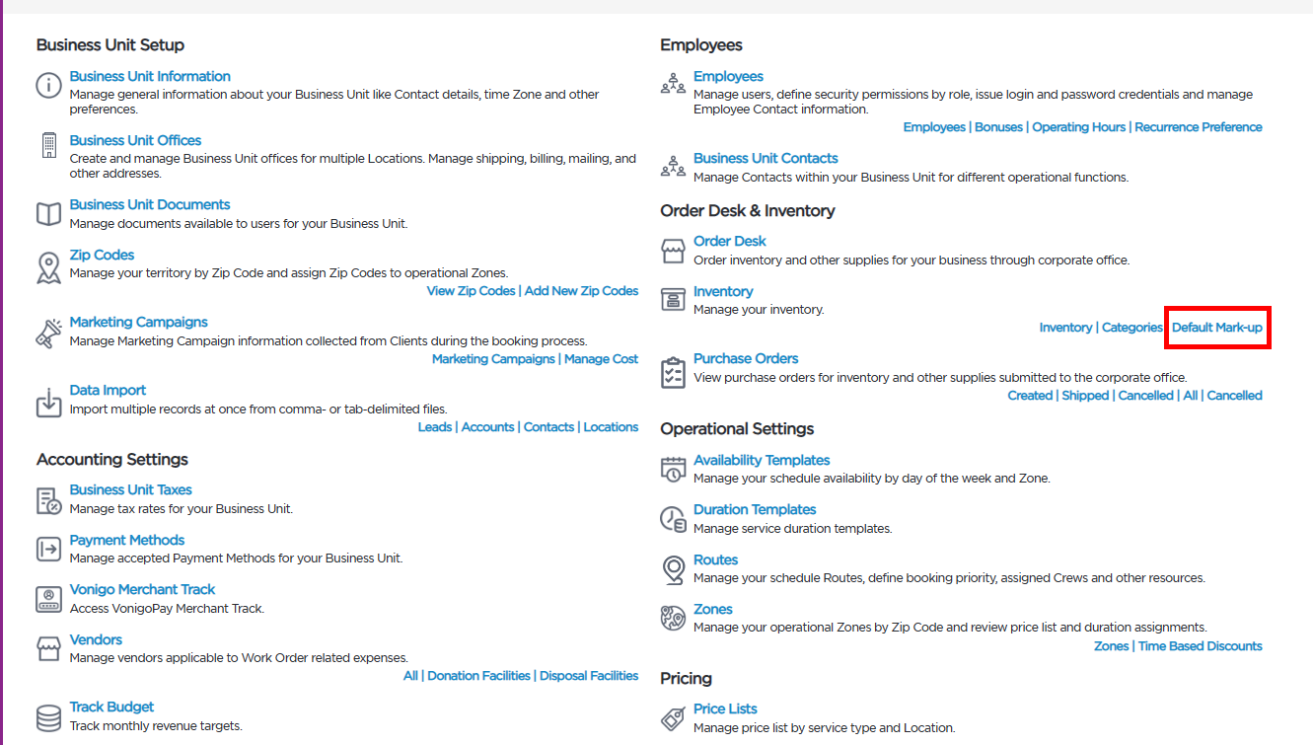This screenshot has height=745, width=1313.
Task: Open the Manage Cost link
Action: point(601,359)
